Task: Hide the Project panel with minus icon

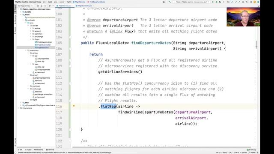Action: click(x=53, y=6)
